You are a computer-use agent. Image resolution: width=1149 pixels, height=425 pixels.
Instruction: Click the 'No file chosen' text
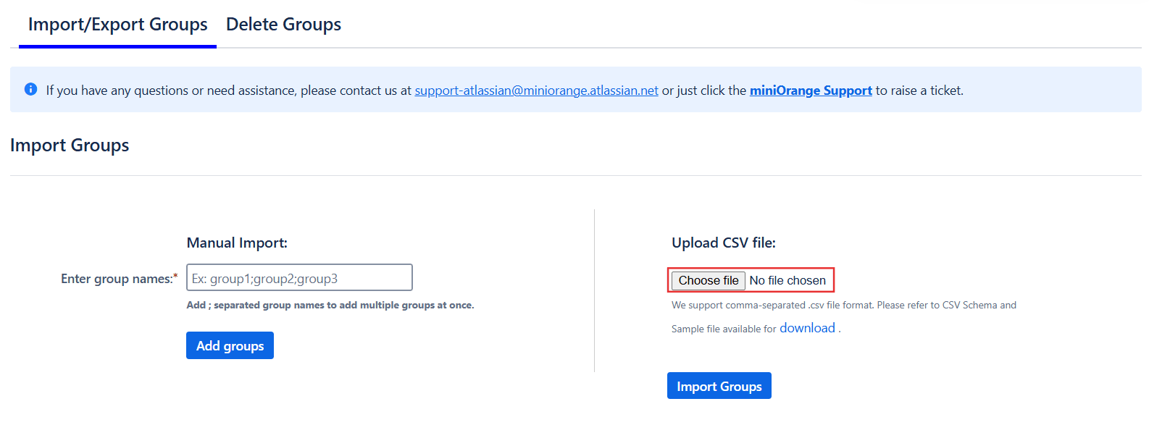tap(787, 280)
